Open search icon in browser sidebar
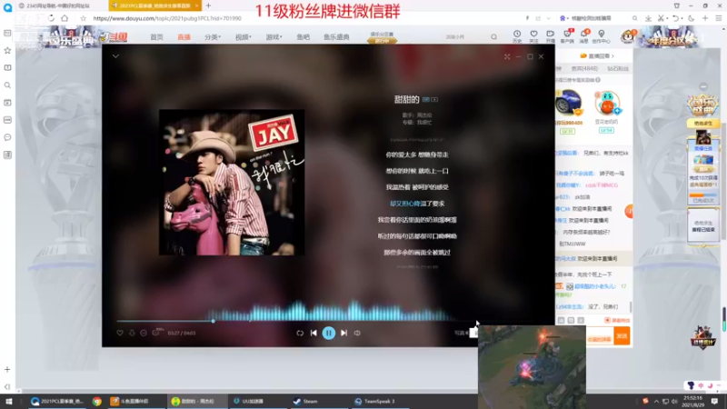Screen dimensions: 727x409 (x=7, y=85)
